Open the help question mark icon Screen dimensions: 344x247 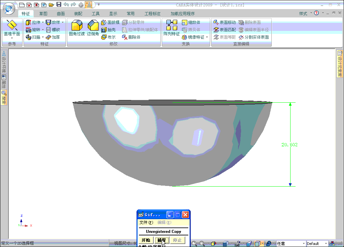pyautogui.click(x=316, y=13)
